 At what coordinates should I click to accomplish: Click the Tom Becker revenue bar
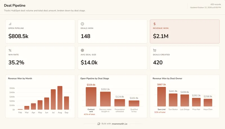173,100
